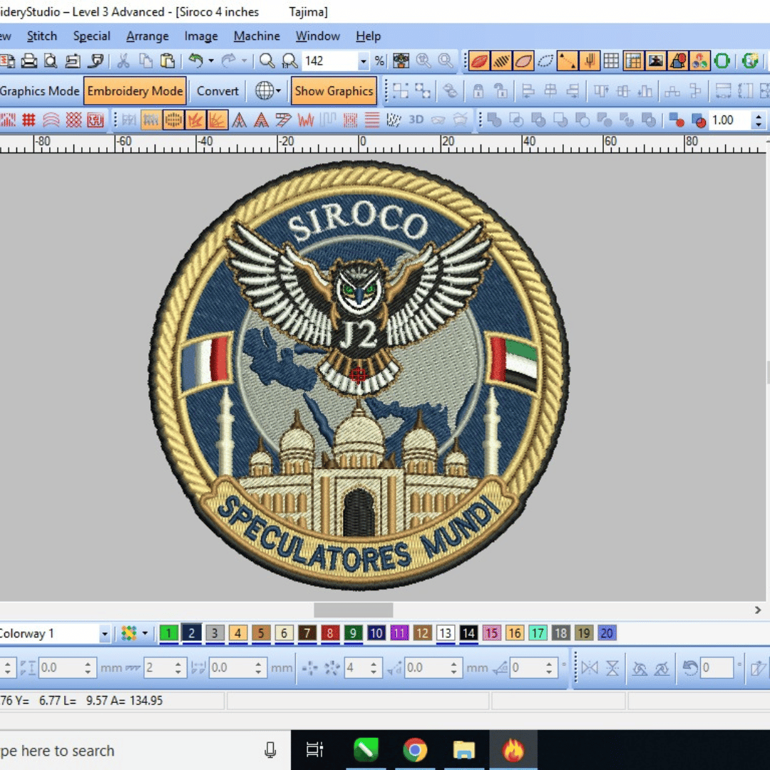Open Print Preview with the magnifier-page icon
Screen dimensions: 770x770
click(51, 61)
